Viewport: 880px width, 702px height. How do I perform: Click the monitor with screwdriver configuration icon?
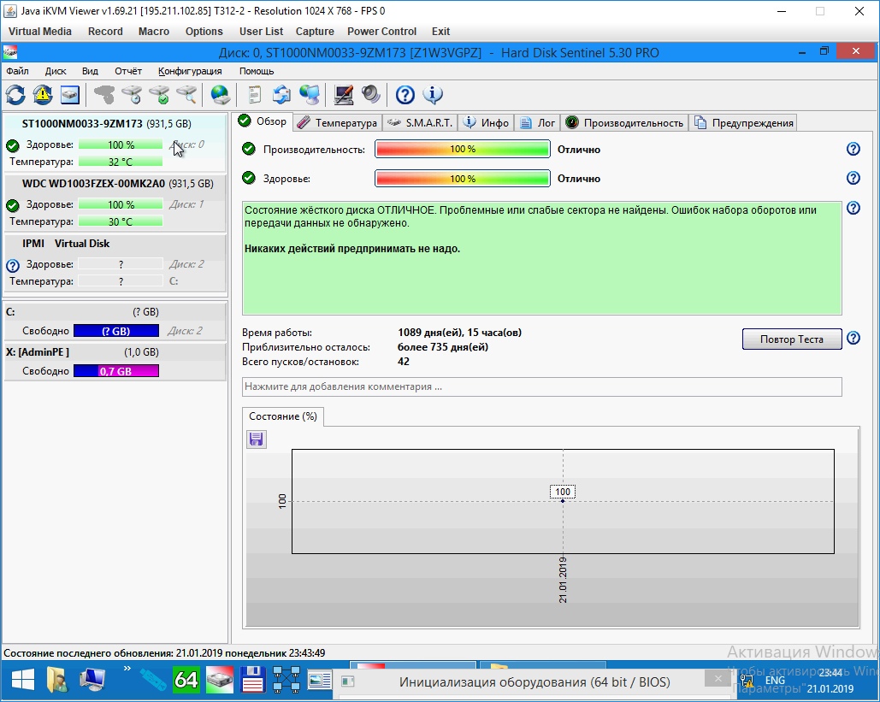point(343,95)
